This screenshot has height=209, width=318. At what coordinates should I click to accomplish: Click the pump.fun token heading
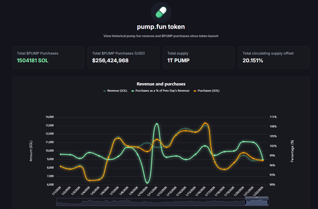click(161, 27)
